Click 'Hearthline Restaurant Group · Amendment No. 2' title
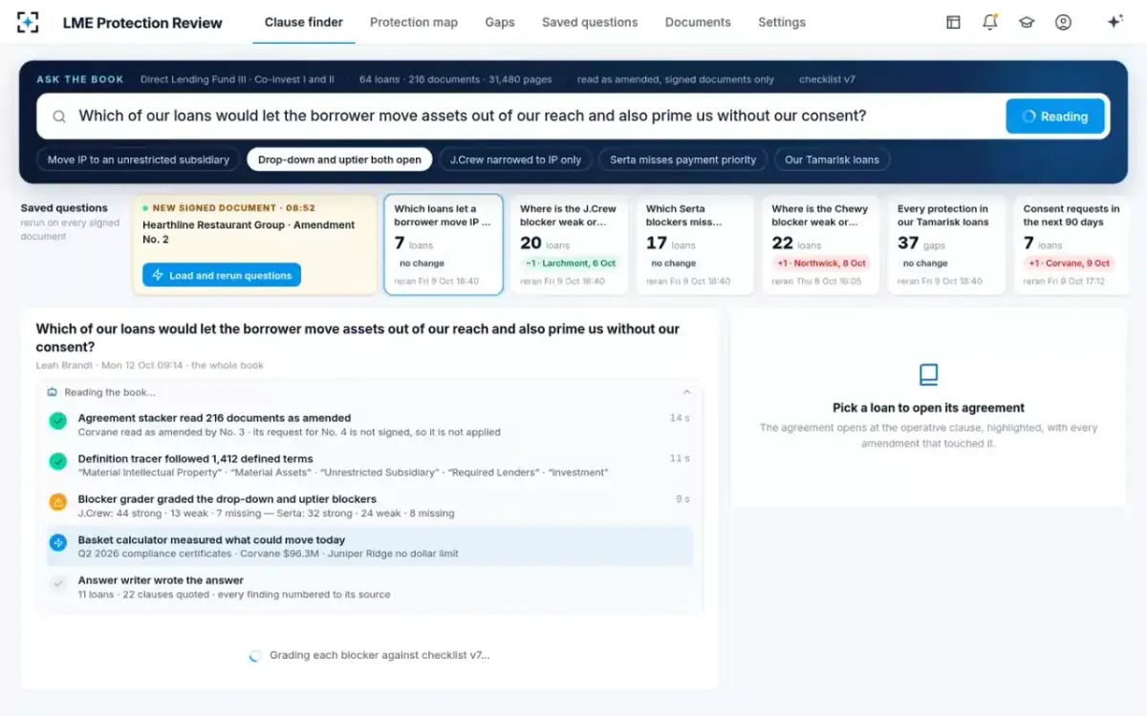 coord(249,232)
